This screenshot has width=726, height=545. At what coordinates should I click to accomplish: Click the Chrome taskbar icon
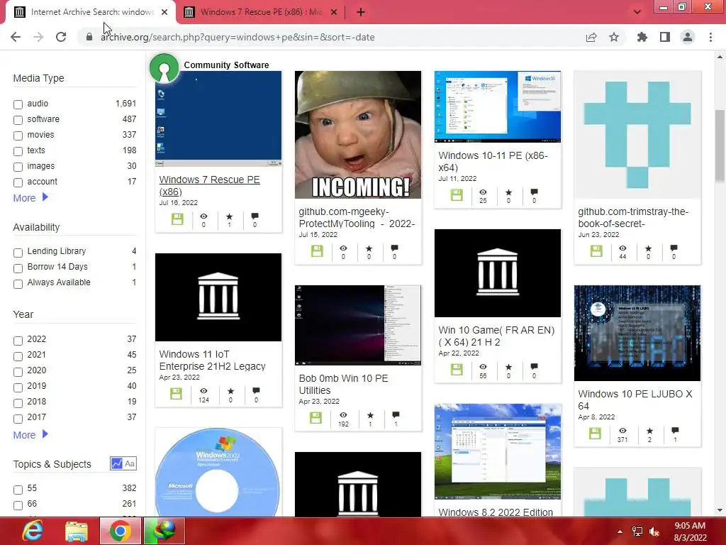[121, 531]
